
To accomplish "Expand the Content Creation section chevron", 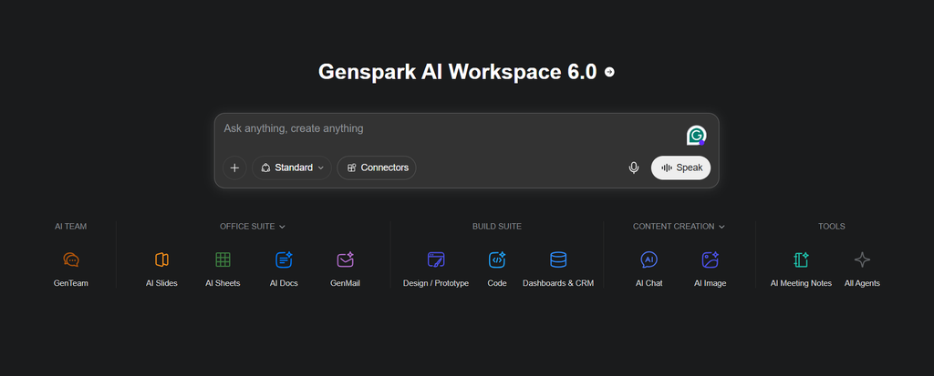I will (x=721, y=227).
